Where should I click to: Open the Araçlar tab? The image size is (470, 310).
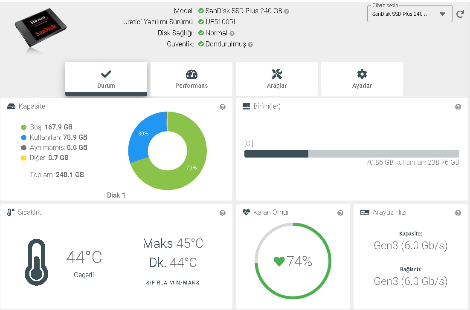click(x=277, y=79)
